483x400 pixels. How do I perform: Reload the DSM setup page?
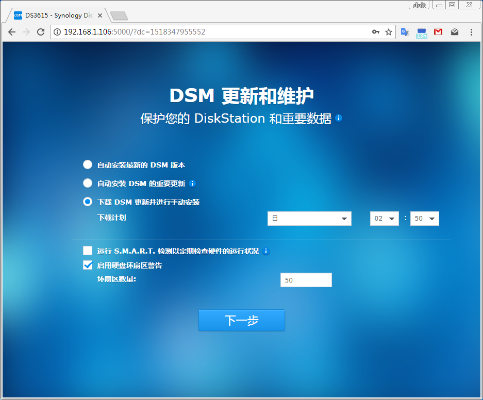(x=41, y=32)
